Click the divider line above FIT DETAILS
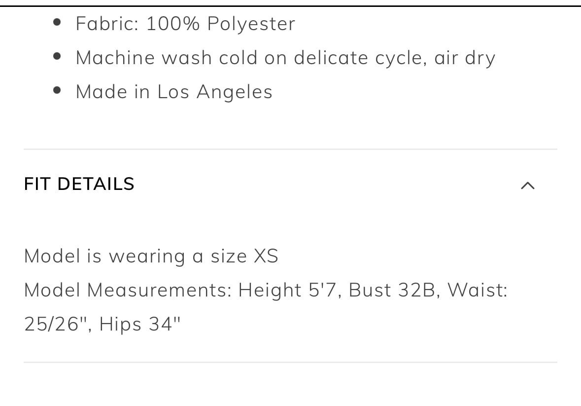The width and height of the screenshot is (581, 406). click(291, 149)
